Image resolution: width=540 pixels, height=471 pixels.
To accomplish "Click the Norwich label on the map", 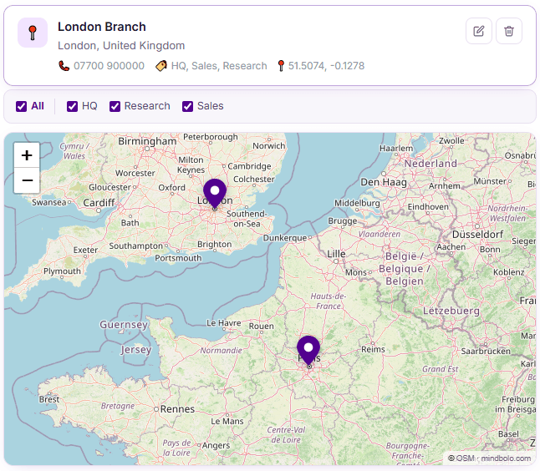I will tap(269, 146).
